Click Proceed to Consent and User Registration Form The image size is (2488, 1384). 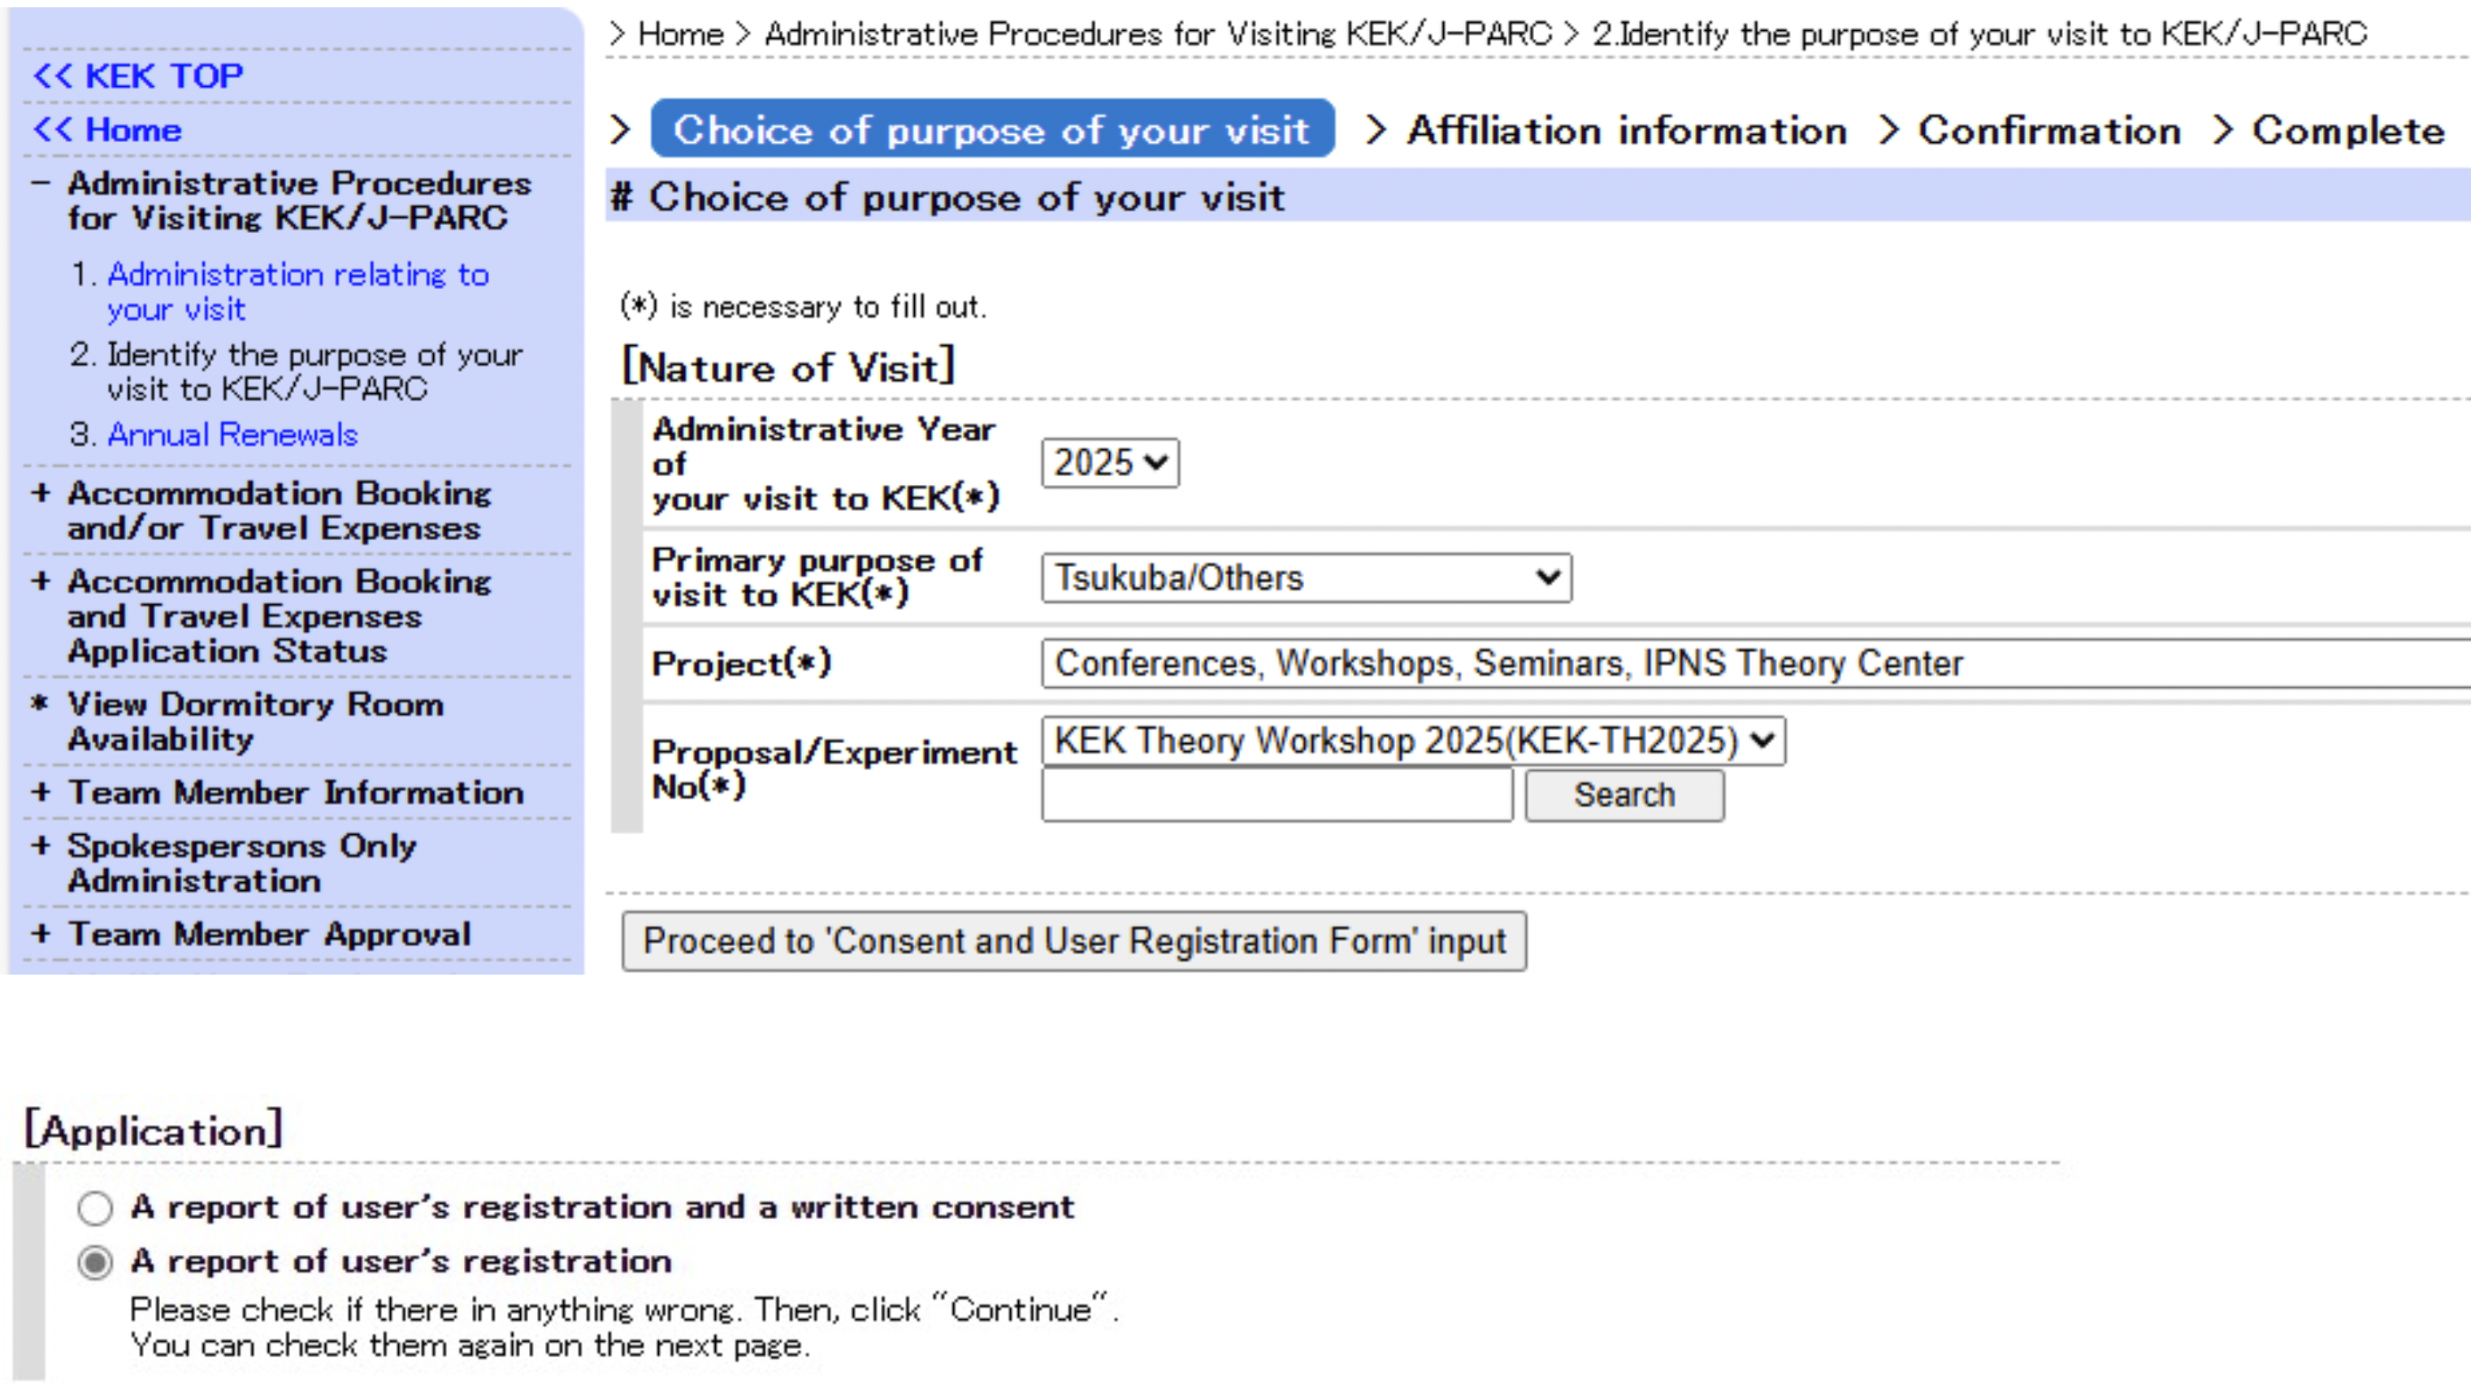(x=1074, y=941)
